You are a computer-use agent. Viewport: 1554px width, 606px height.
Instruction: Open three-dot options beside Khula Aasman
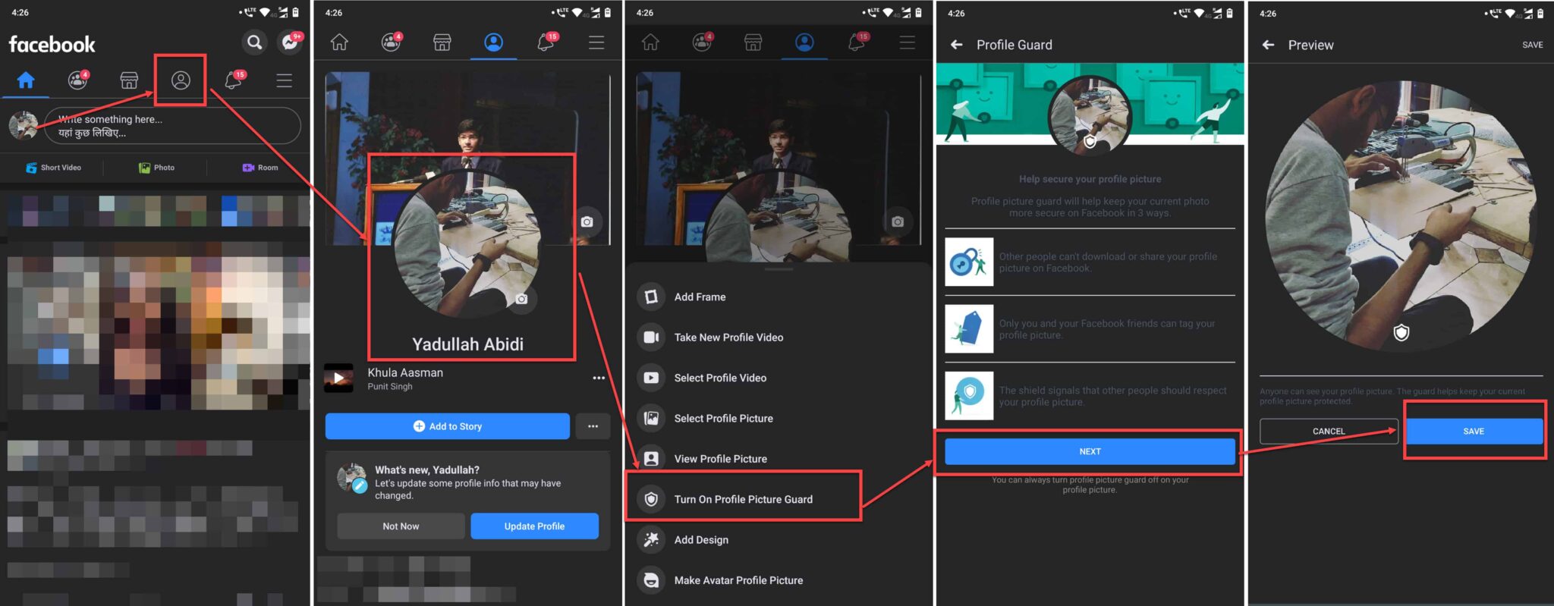click(x=599, y=378)
